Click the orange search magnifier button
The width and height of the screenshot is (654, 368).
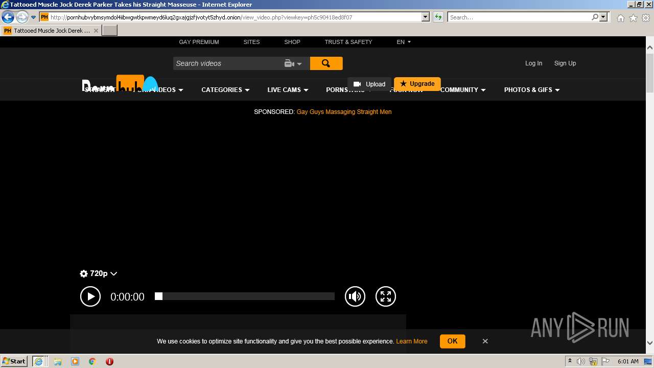[x=326, y=63]
